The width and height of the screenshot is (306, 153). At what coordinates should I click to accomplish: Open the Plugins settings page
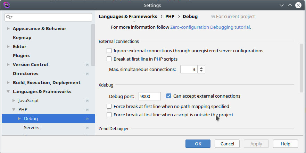(21, 56)
